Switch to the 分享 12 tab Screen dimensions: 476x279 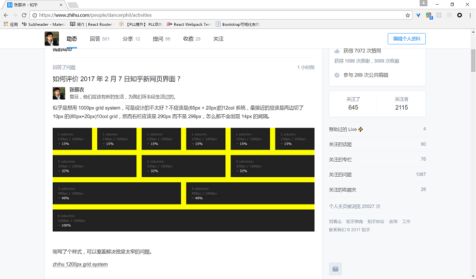(131, 39)
